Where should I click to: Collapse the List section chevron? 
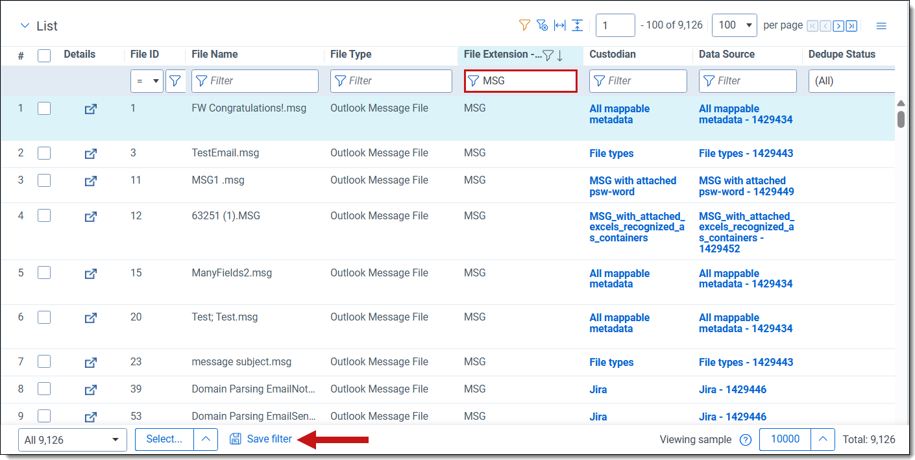(25, 26)
